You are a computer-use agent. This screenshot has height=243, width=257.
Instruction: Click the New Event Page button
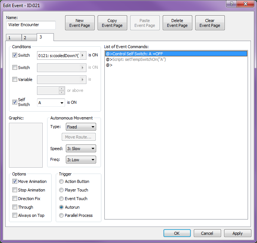pyautogui.click(x=80, y=23)
